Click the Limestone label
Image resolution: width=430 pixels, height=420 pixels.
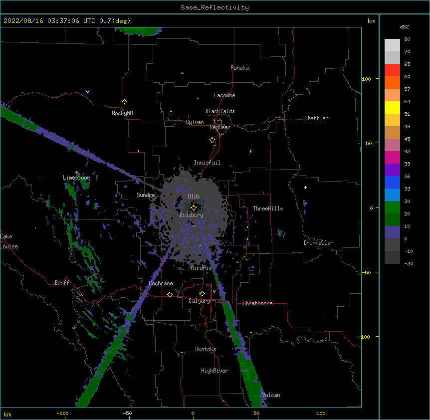[x=76, y=178]
